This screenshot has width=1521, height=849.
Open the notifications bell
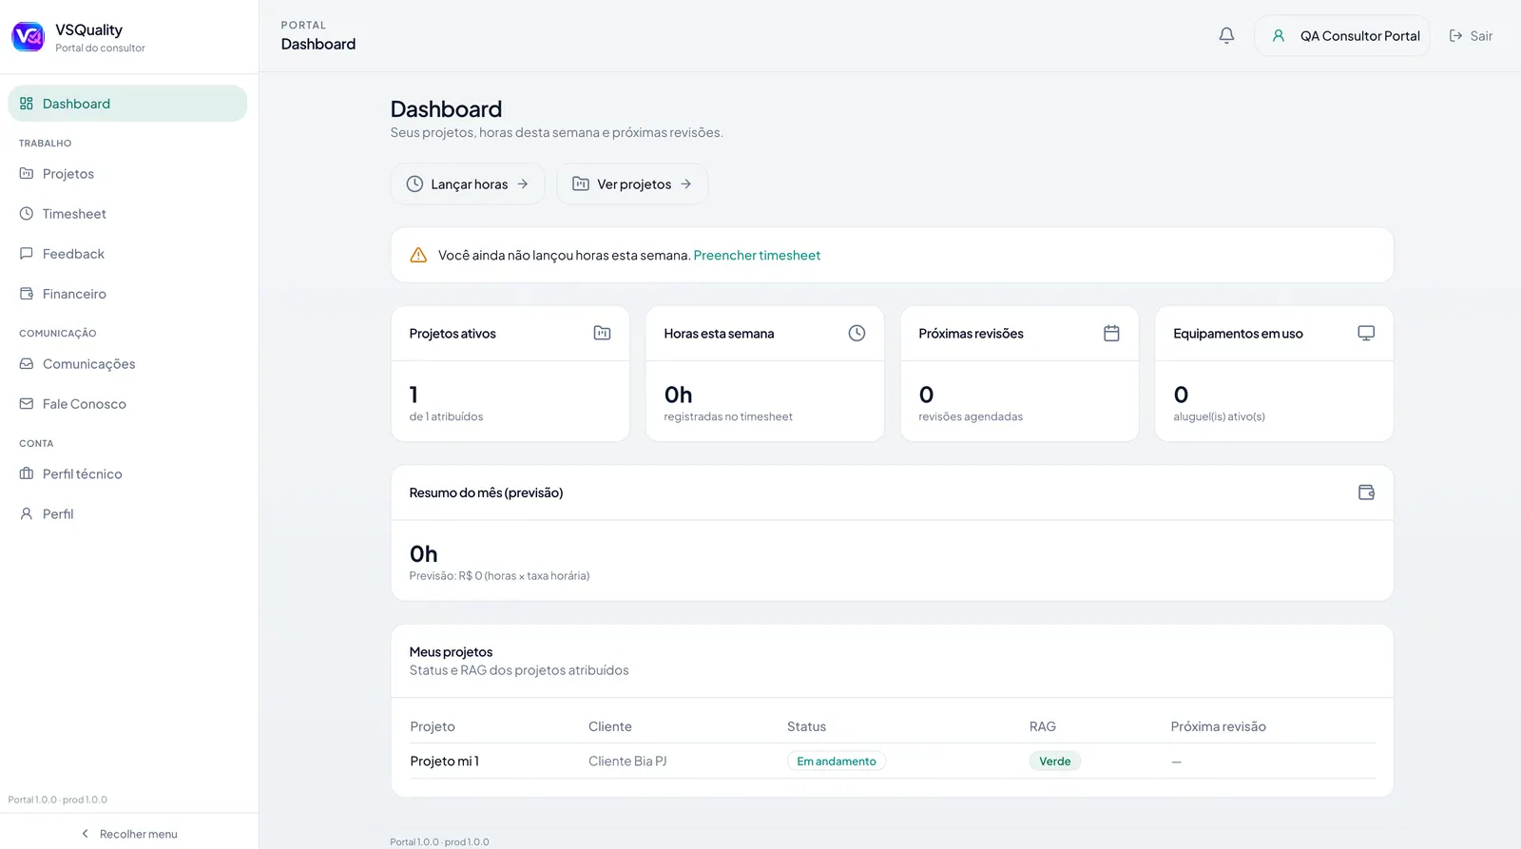1226,35
